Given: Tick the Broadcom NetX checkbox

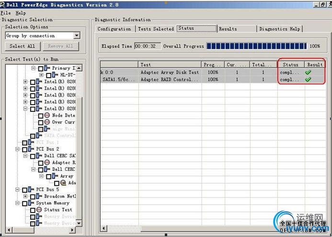Looking at the screenshot, I should pos(33,197).
